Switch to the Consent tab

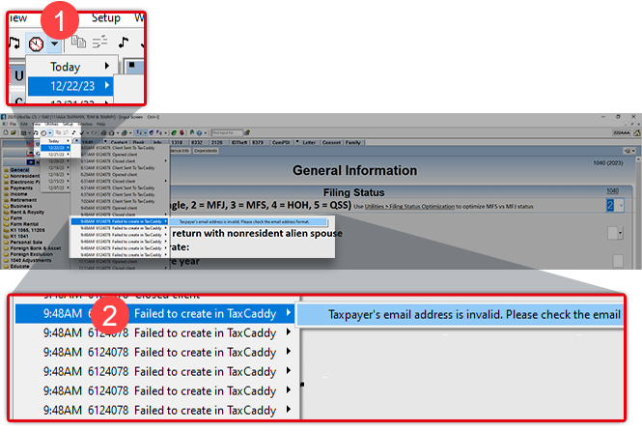[x=331, y=143]
